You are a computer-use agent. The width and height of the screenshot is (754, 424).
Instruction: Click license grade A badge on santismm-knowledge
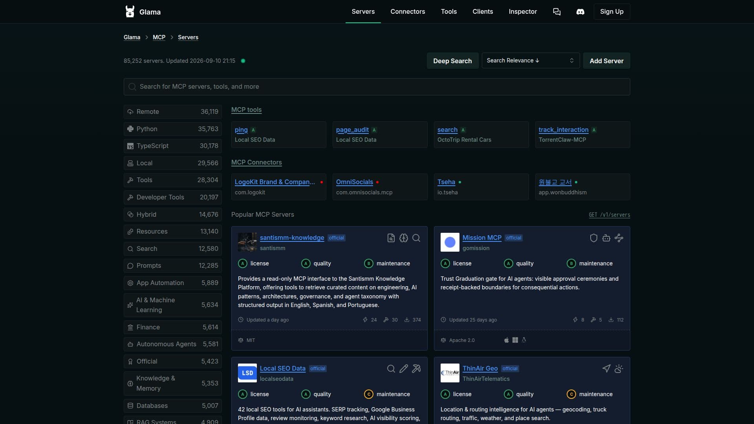click(x=243, y=263)
